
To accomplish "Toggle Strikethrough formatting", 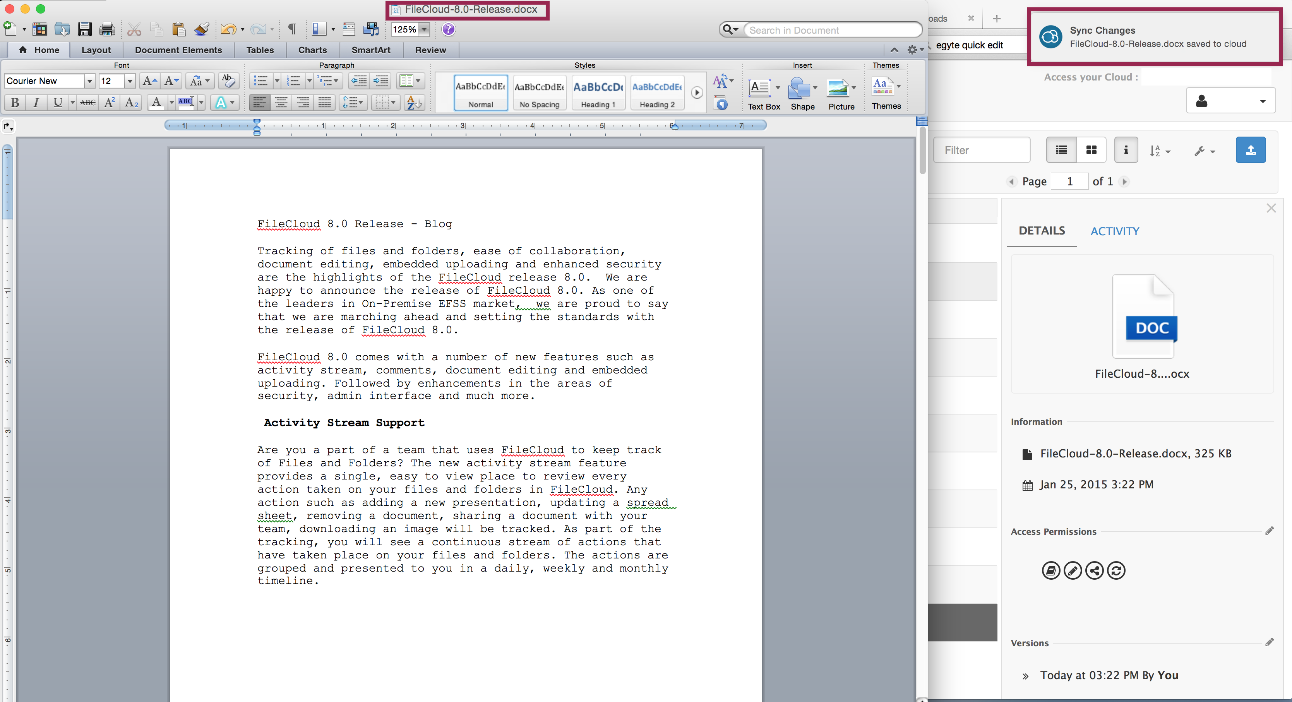I will click(x=88, y=103).
